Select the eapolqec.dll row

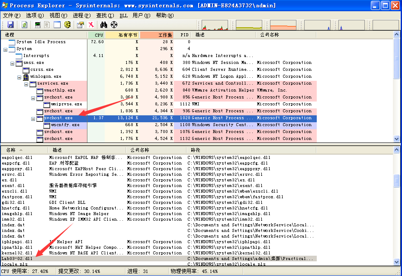click(x=159, y=158)
